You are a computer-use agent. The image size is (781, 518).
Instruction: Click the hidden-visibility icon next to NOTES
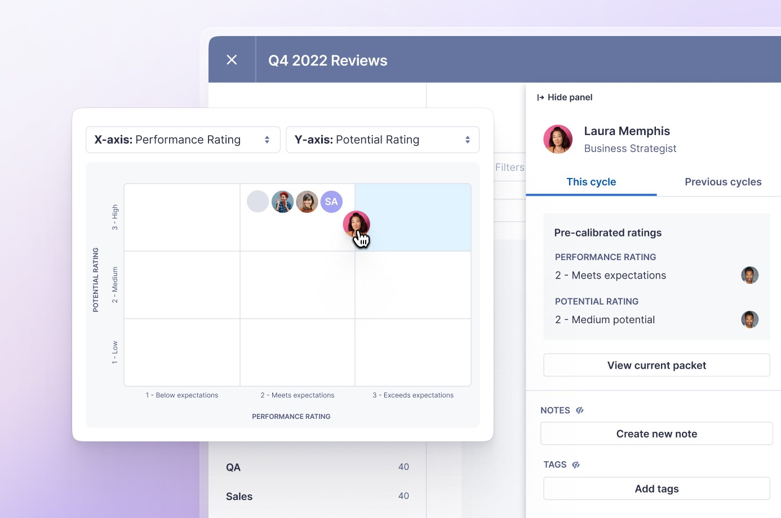(x=580, y=410)
